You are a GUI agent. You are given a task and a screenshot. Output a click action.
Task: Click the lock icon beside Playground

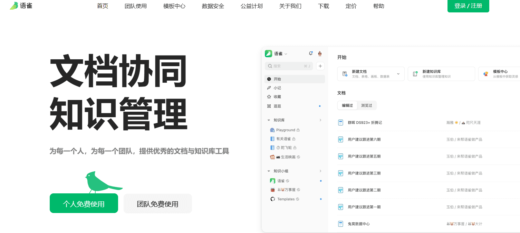click(298, 130)
